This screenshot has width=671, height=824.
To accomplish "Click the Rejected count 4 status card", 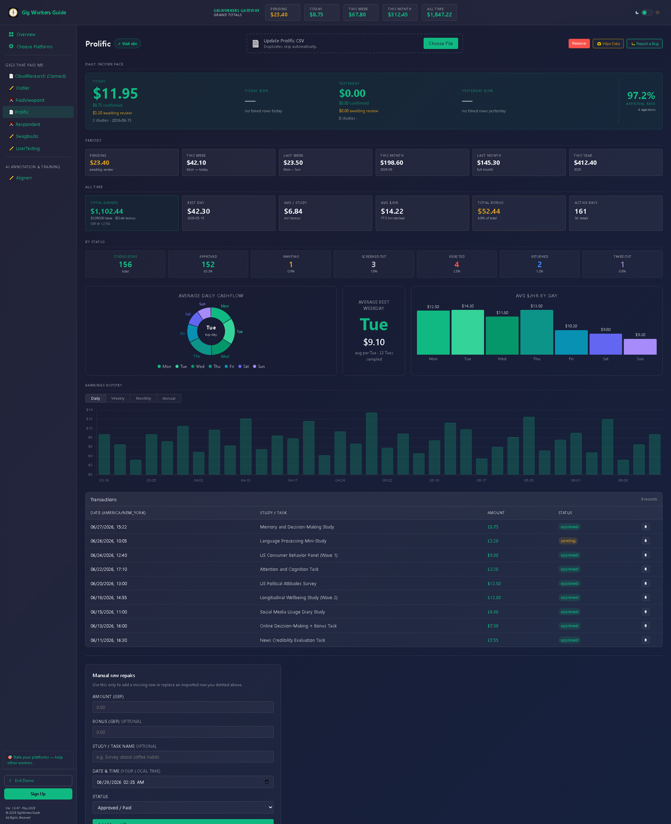I will pyautogui.click(x=457, y=264).
